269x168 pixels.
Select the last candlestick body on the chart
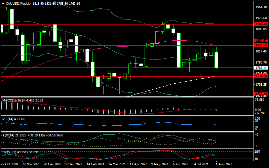click(x=217, y=60)
